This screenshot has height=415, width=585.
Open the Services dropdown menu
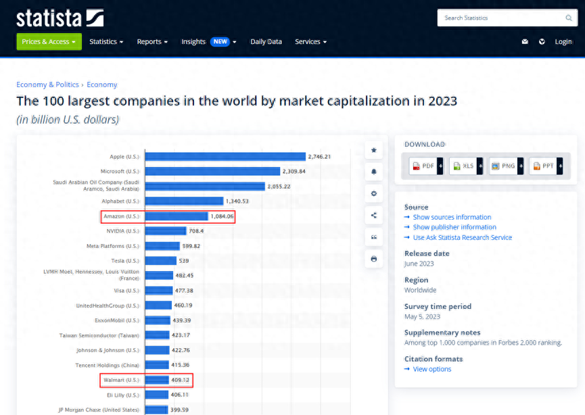[x=310, y=42]
